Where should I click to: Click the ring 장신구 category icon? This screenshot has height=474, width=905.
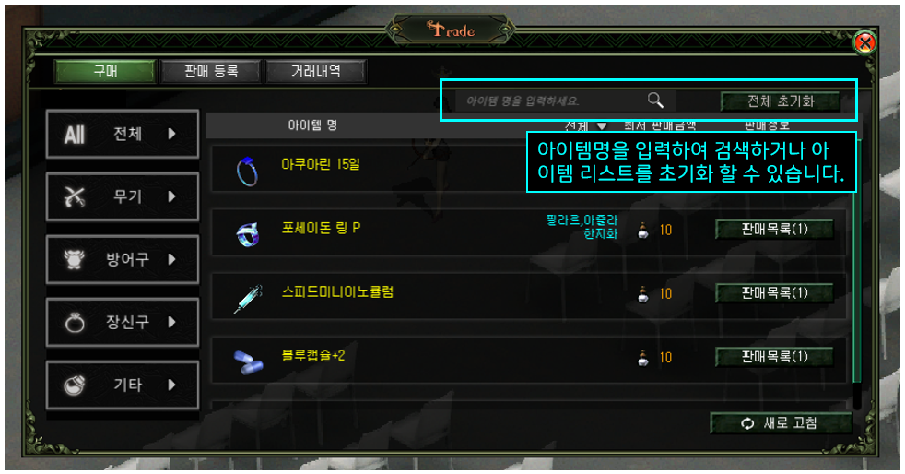click(75, 323)
